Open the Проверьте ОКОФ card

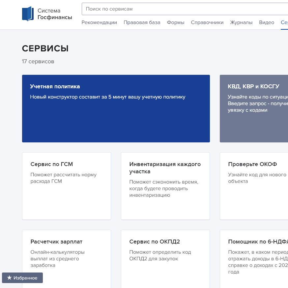[x=254, y=186]
